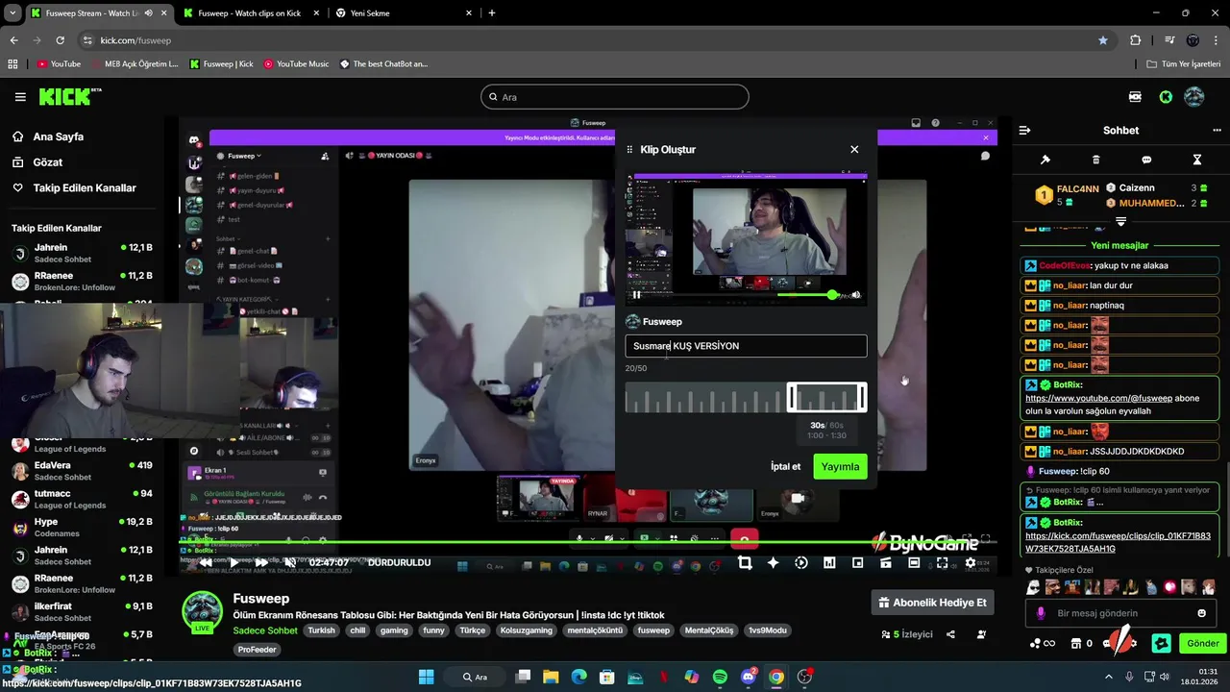Select the Turkish tag

coord(321,630)
